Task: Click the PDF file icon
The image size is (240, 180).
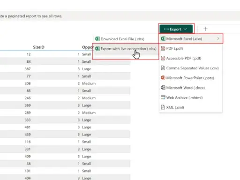Action: click(163, 48)
